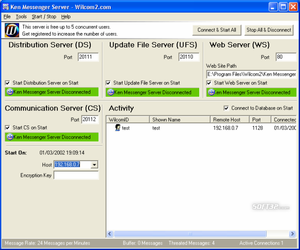The width and height of the screenshot is (300, 250).
Task: Disable Connect to Database on Start
Action: pyautogui.click(x=226, y=108)
